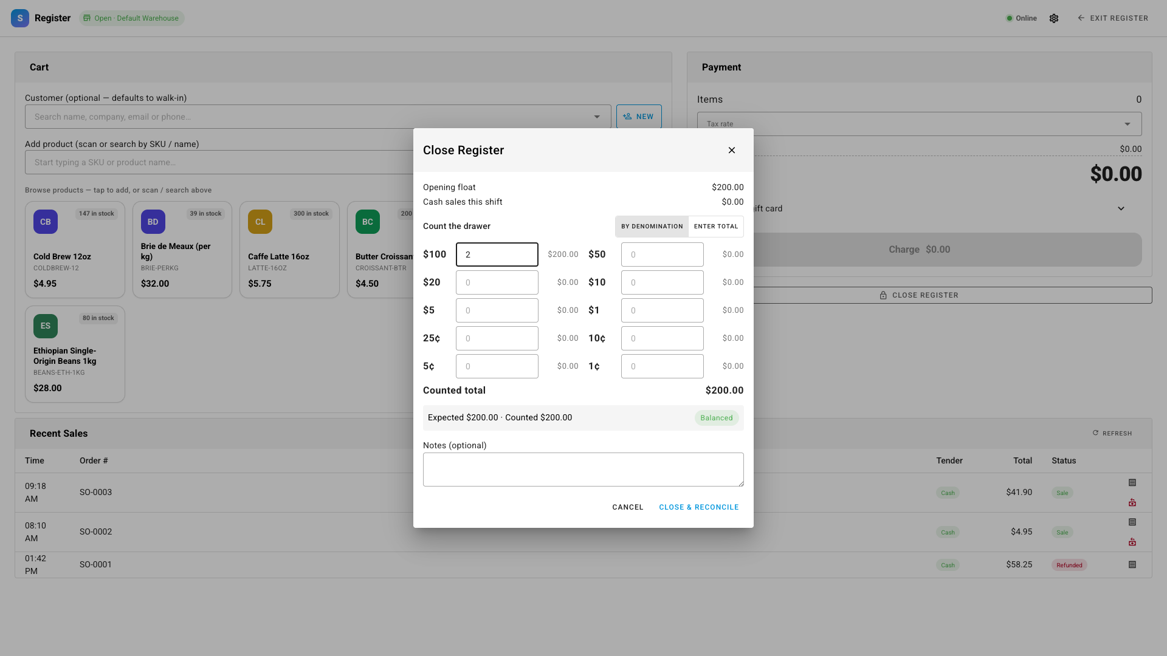The width and height of the screenshot is (1167, 656).
Task: Click order number SO-0001
Action: 95,564
